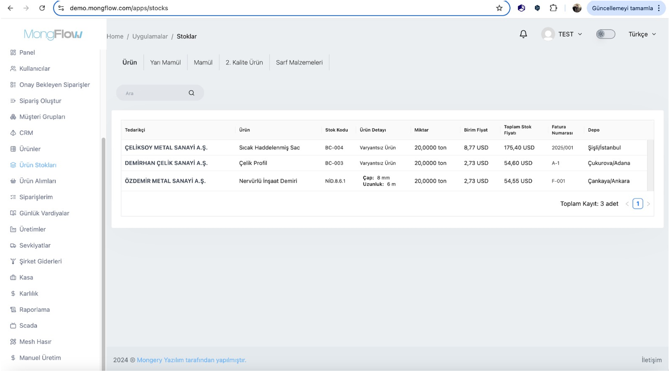Click the Karlılık dollar icon

13,293
